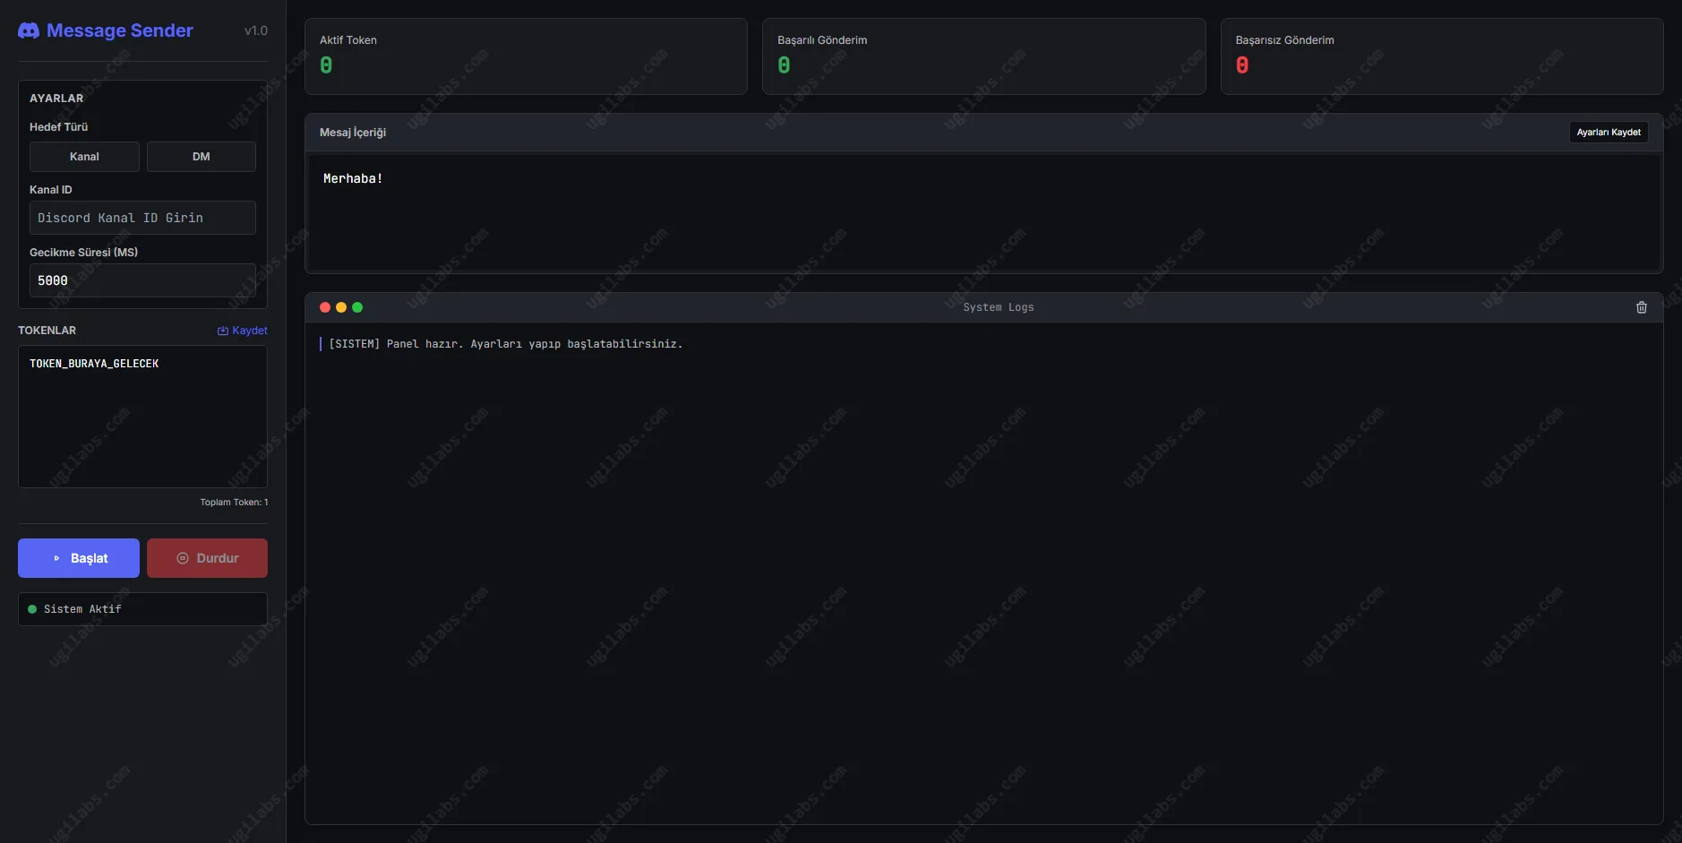Click the TOKENLAR section heading
The image size is (1682, 843).
pyautogui.click(x=47, y=331)
